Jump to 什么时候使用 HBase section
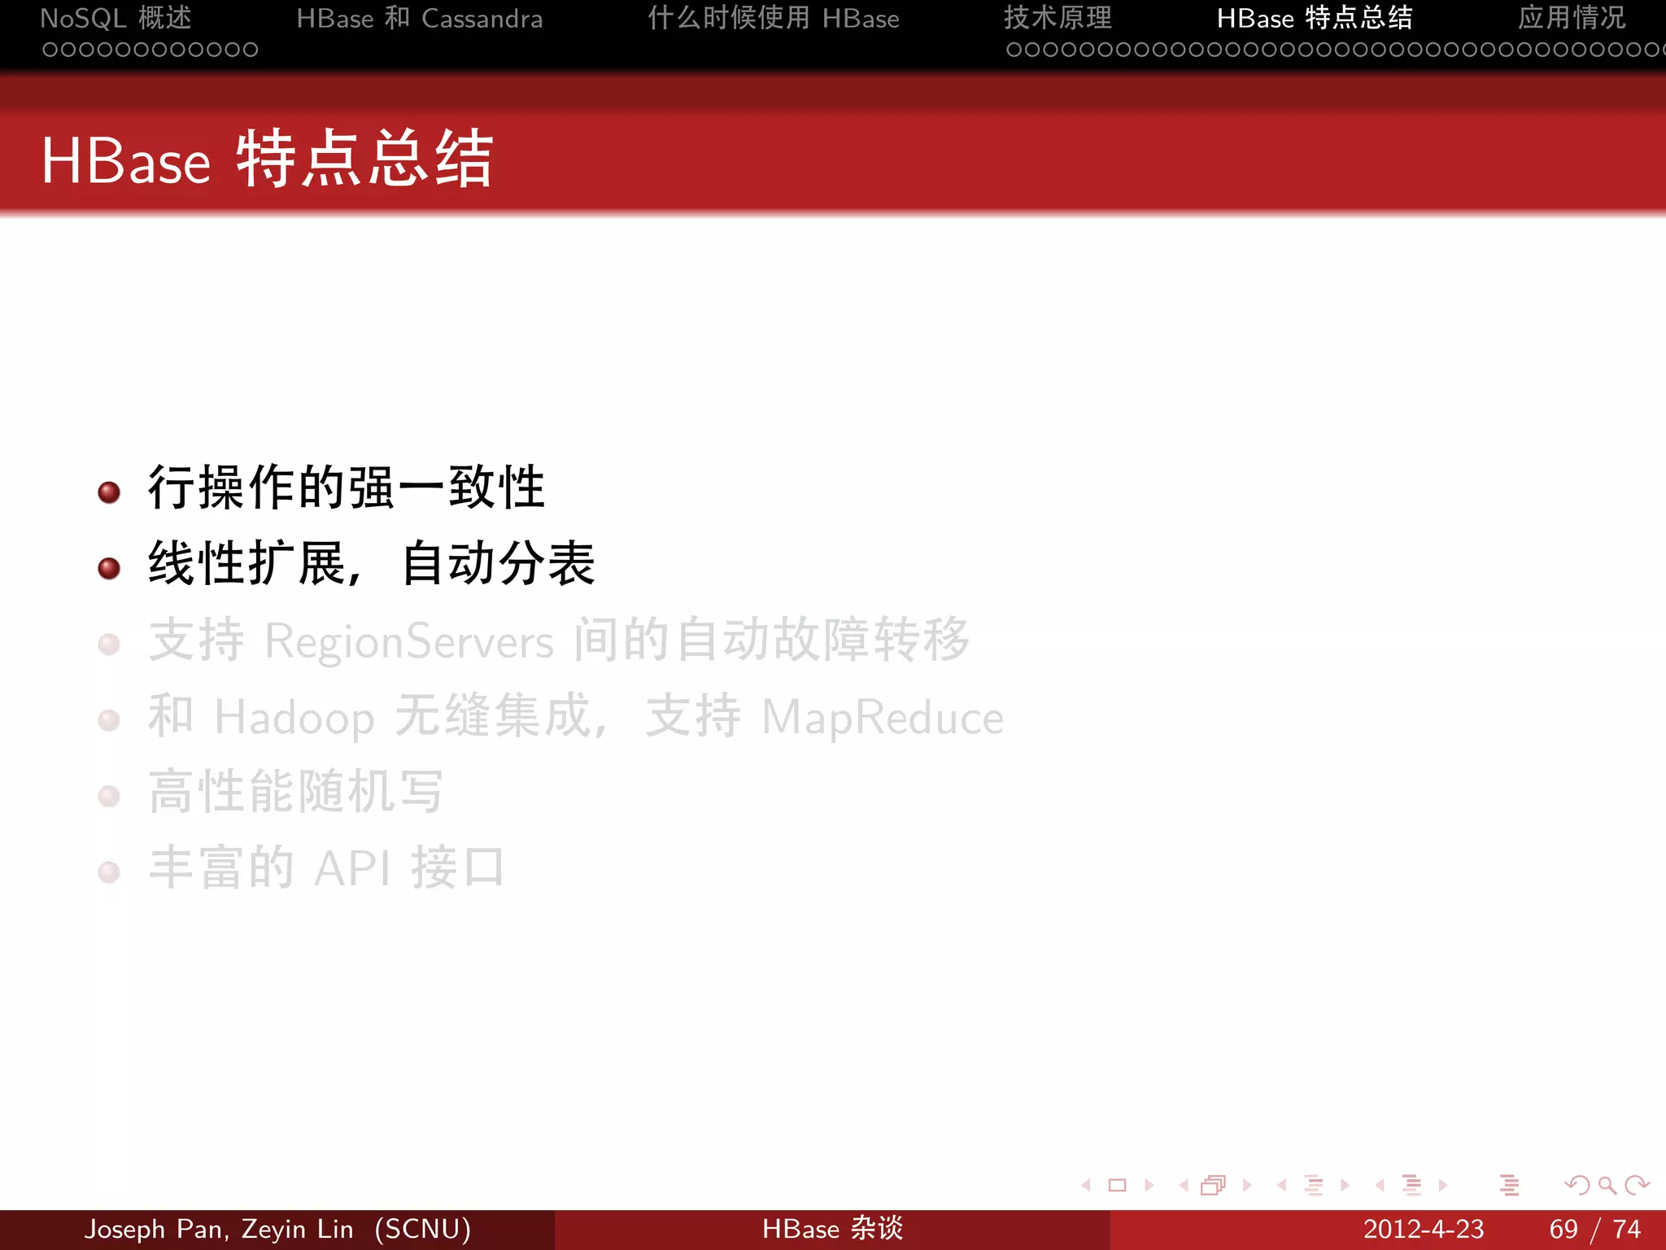The height and width of the screenshot is (1250, 1666). tap(774, 18)
